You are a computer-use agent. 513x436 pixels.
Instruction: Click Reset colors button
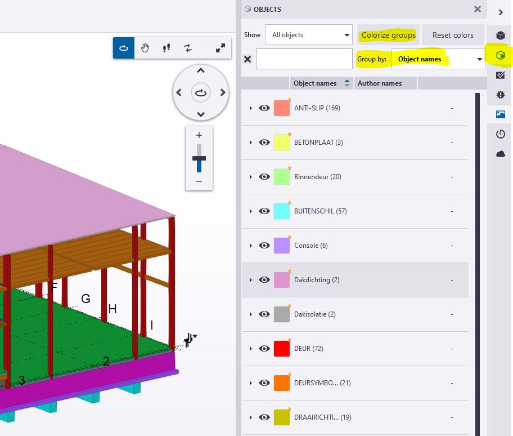453,35
